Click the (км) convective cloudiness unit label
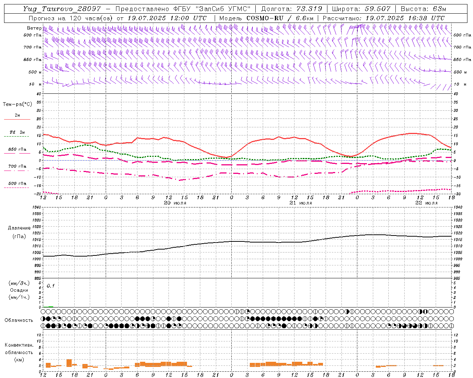473x378 pixels. pos(19,359)
